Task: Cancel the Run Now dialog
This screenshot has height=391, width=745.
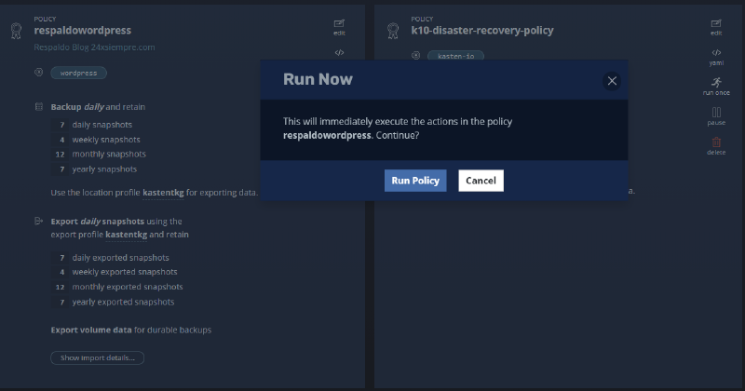Action: 481,181
